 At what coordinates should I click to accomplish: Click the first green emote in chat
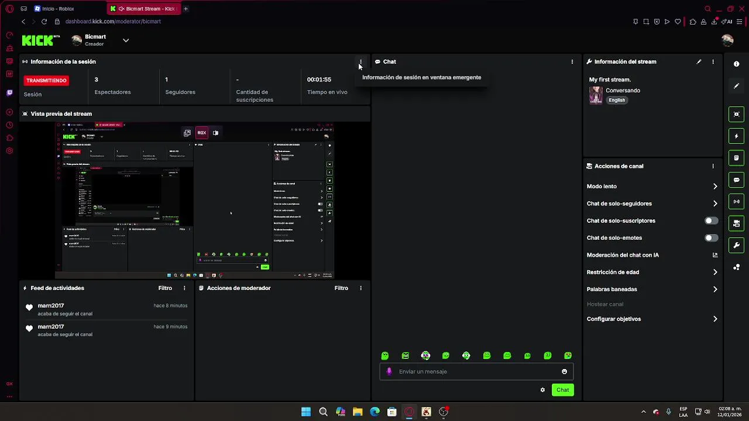click(385, 356)
